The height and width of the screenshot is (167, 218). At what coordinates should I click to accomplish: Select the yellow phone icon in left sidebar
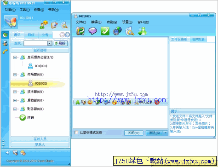point(5,52)
